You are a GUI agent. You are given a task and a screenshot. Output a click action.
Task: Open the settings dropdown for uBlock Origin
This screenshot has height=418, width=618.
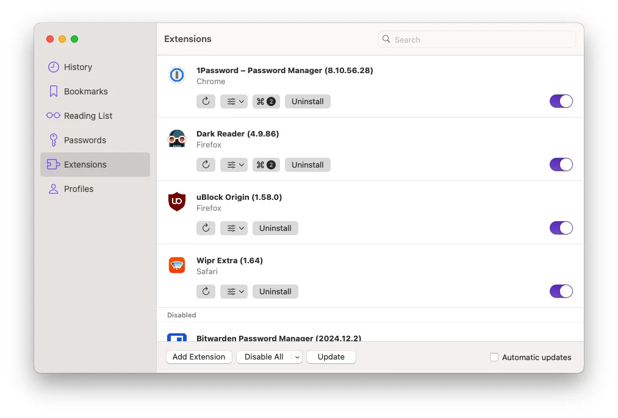(x=234, y=228)
